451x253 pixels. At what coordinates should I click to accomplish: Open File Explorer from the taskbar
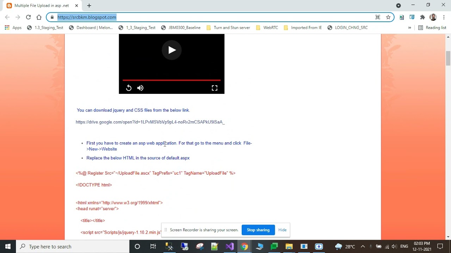tap(289, 246)
